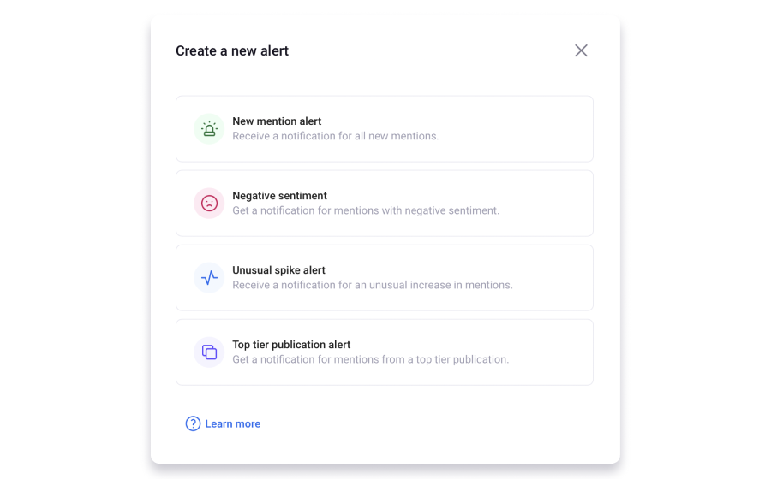Viewport: 771px width, 479px height.
Task: Click 'Receive a notification for all new mentions' text
Action: tap(335, 136)
